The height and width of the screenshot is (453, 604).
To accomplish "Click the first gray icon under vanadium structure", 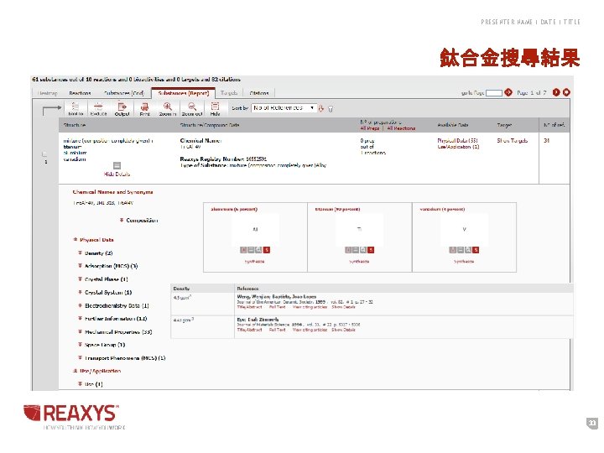I will tap(453, 250).
